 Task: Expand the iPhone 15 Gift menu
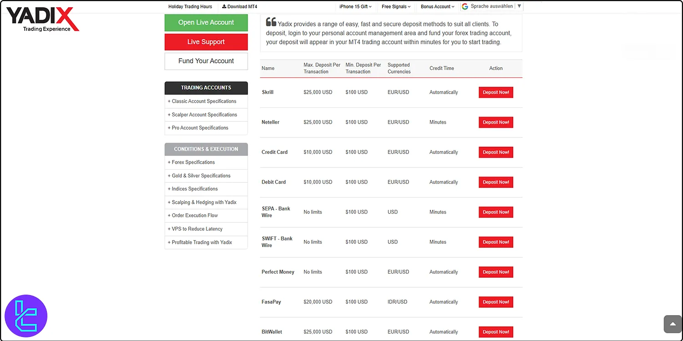[x=356, y=7]
